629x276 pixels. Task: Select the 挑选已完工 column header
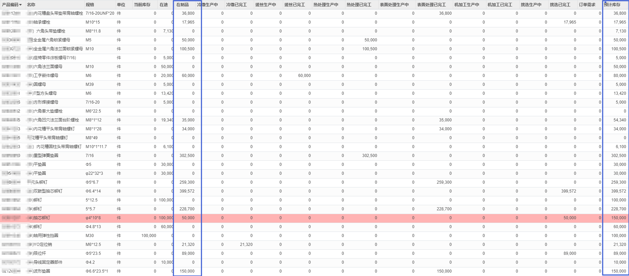point(560,5)
